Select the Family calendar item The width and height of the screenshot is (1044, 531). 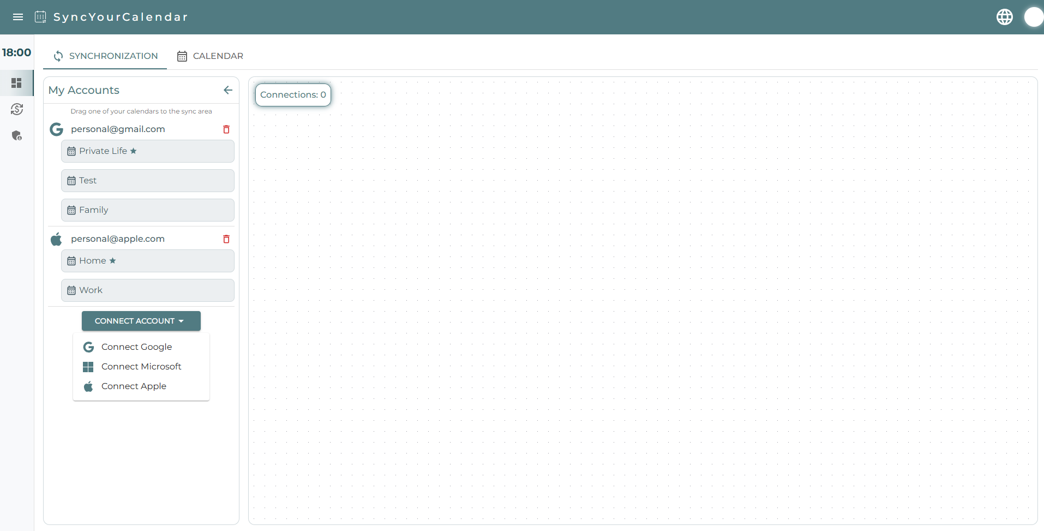(147, 210)
